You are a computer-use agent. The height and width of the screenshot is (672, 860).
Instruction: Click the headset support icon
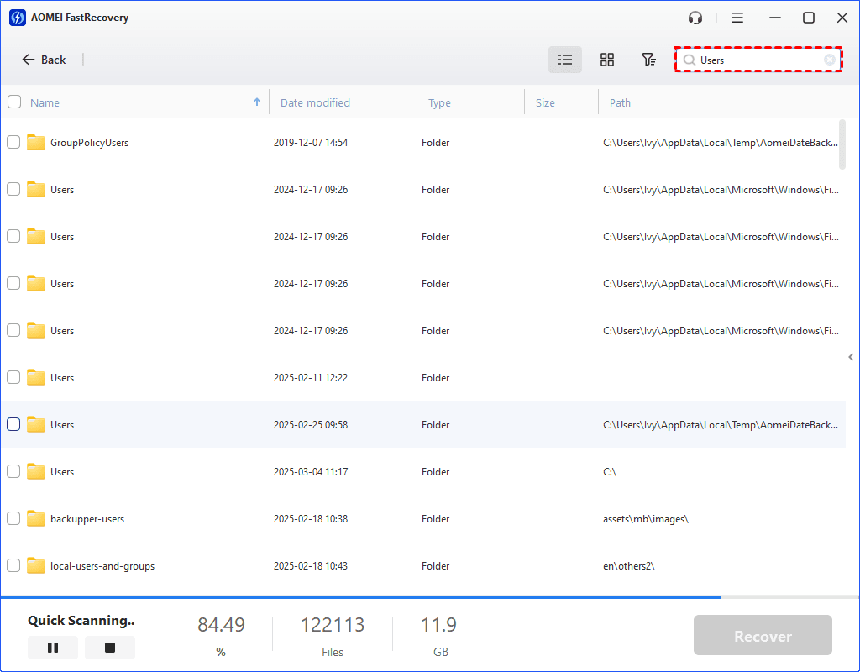click(695, 17)
